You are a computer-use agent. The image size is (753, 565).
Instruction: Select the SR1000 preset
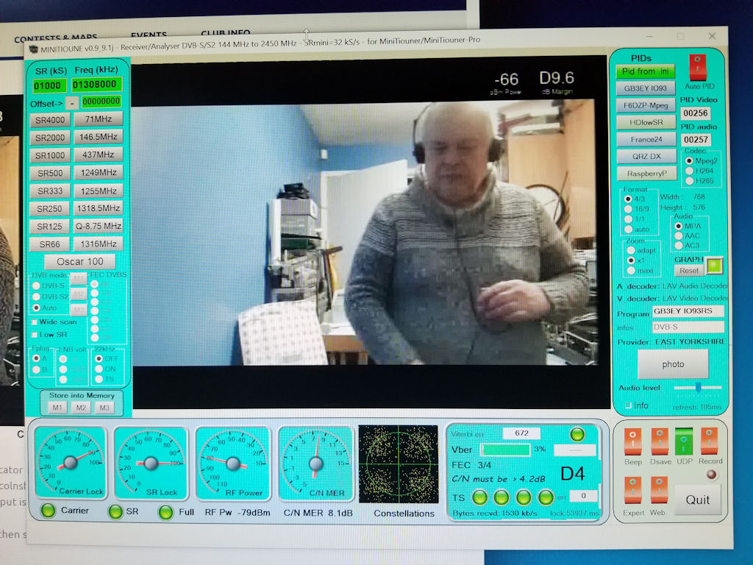(50, 155)
